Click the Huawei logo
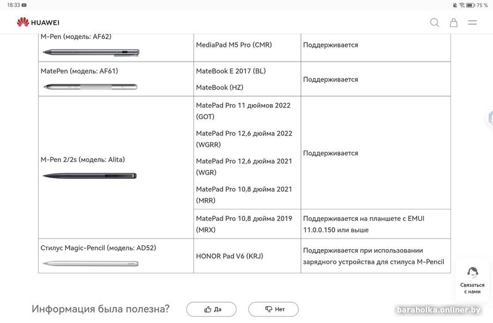Screen dimensions: 493x323 pyautogui.click(x=38, y=23)
